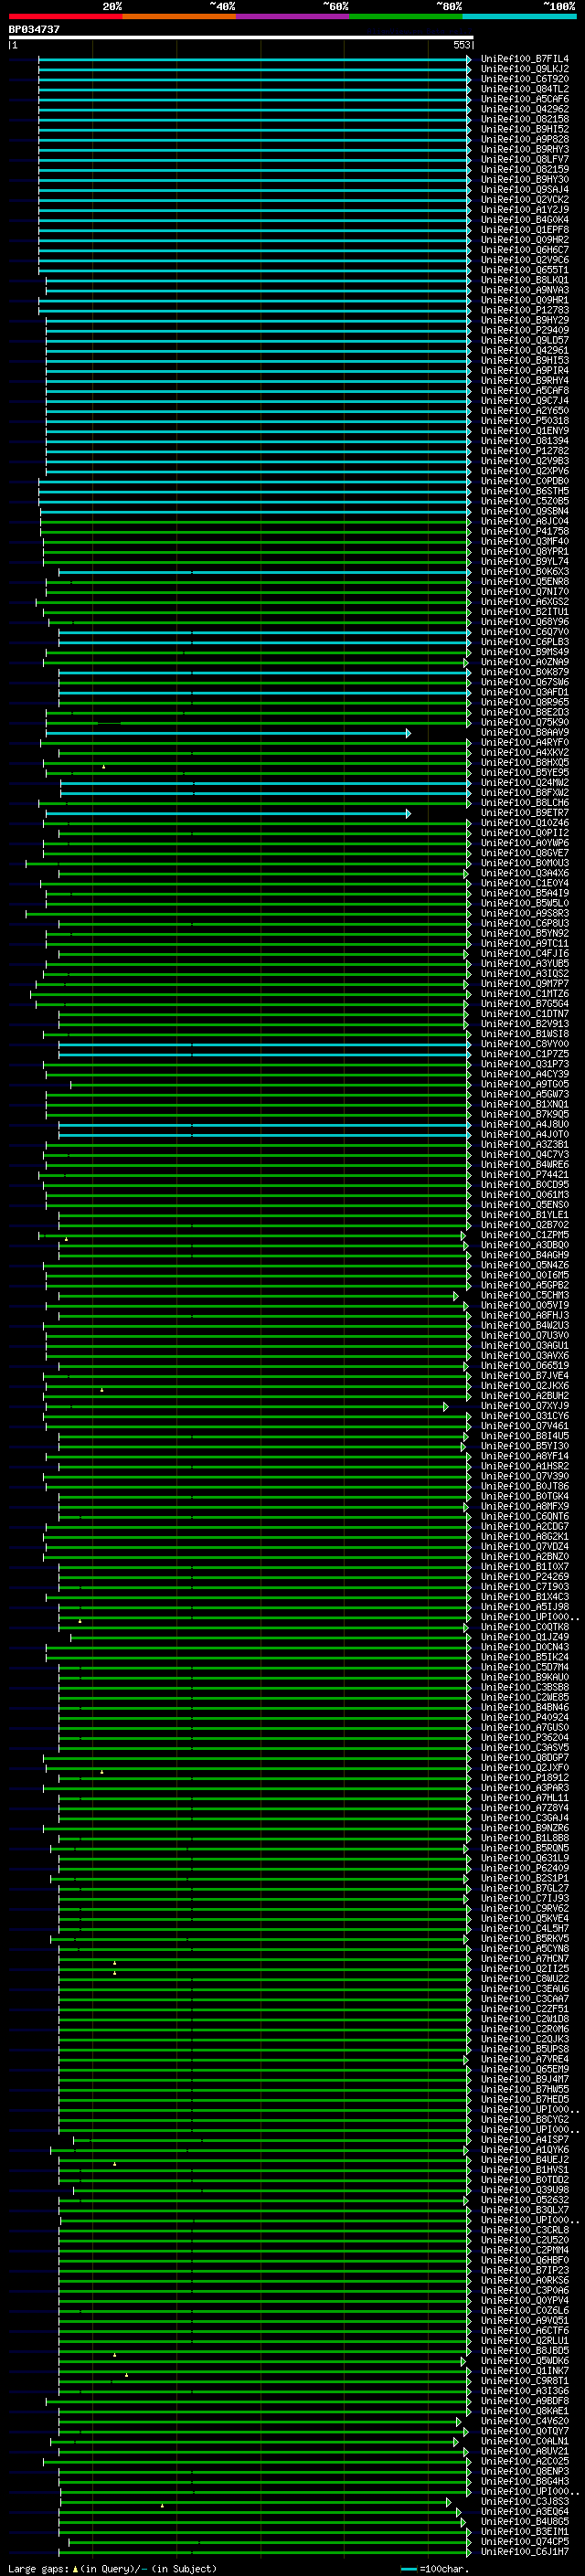Click arrowhead ending the B8AAV9 alignment
The height and width of the screenshot is (2576, 585).
pyautogui.click(x=408, y=733)
